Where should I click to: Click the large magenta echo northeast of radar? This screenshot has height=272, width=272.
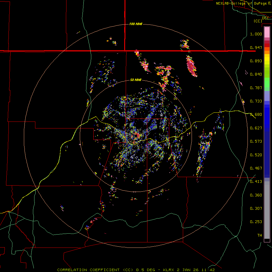pos(192,66)
